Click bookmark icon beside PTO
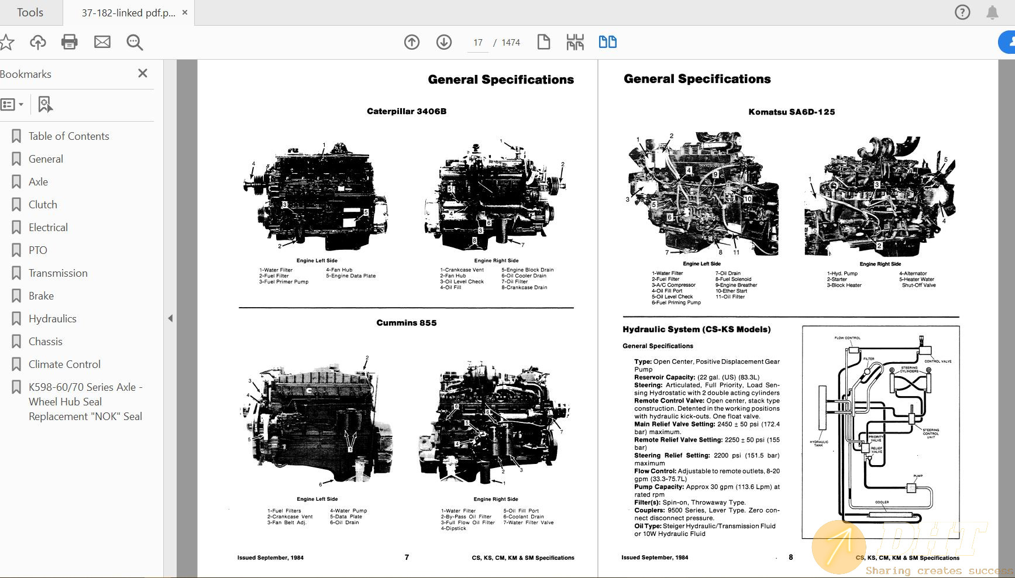The height and width of the screenshot is (578, 1015). click(x=16, y=250)
